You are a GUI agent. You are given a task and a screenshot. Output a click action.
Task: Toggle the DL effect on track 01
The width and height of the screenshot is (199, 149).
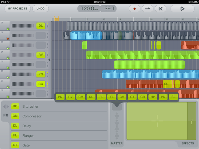40,26
